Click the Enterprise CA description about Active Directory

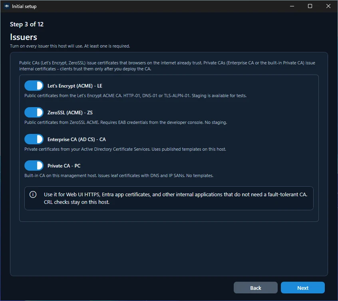point(125,149)
